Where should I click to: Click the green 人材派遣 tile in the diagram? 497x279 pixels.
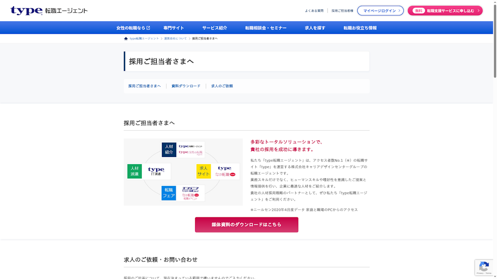point(134,171)
